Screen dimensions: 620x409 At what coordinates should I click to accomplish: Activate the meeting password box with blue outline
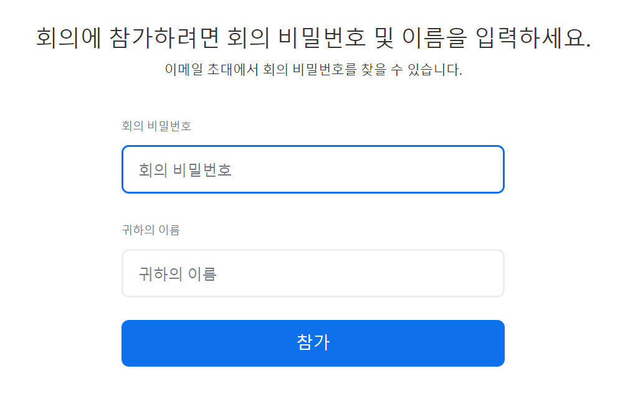pos(313,169)
